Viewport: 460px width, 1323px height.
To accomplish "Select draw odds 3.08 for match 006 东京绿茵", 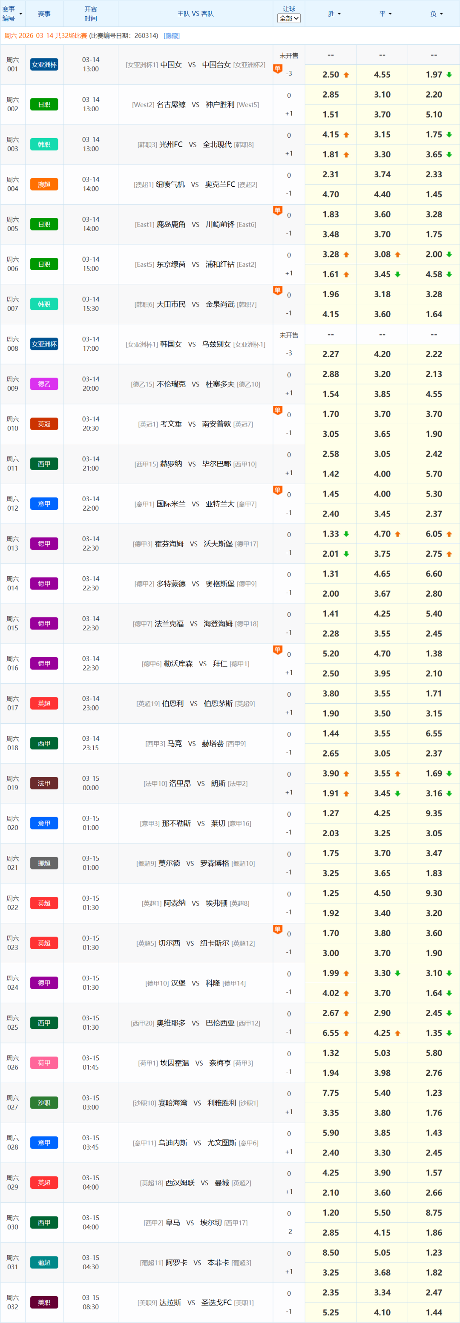I will coord(382,254).
